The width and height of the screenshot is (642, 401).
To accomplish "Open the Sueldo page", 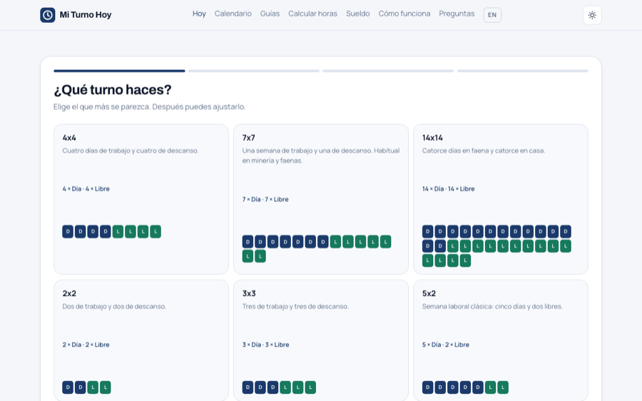I will 358,14.
